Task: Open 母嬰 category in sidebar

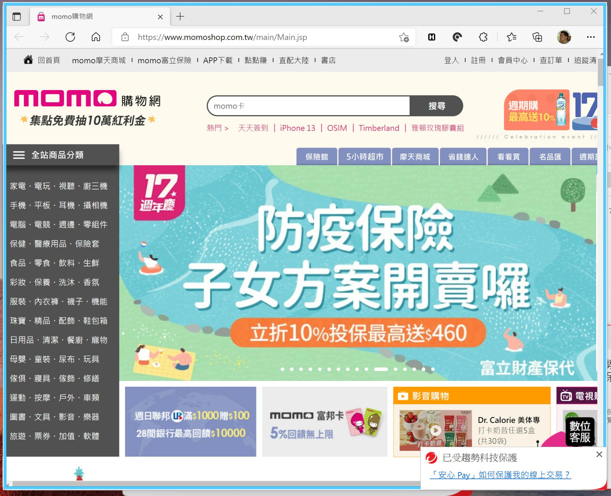Action: [x=18, y=359]
